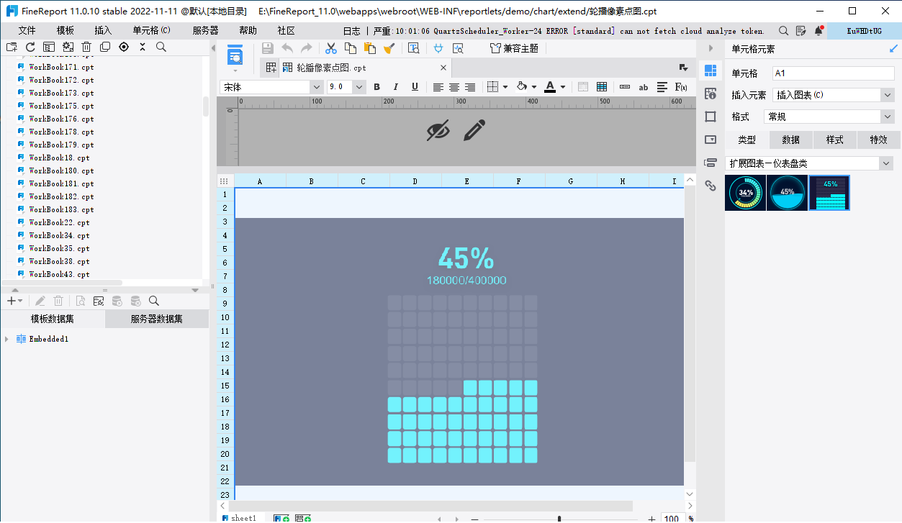
Task: Click the font color A swatch
Action: [x=550, y=87]
